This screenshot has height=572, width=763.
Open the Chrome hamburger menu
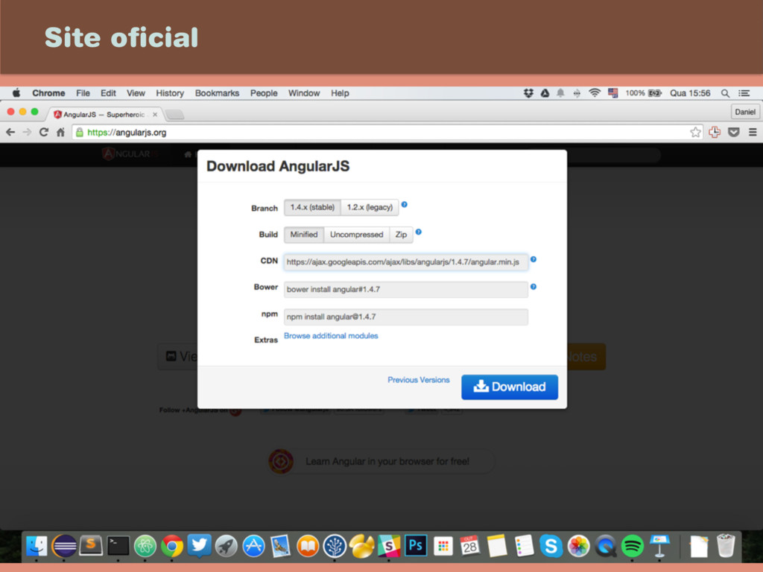pyautogui.click(x=753, y=132)
